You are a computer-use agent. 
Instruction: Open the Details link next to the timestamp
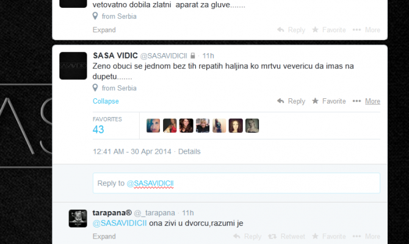189,151
